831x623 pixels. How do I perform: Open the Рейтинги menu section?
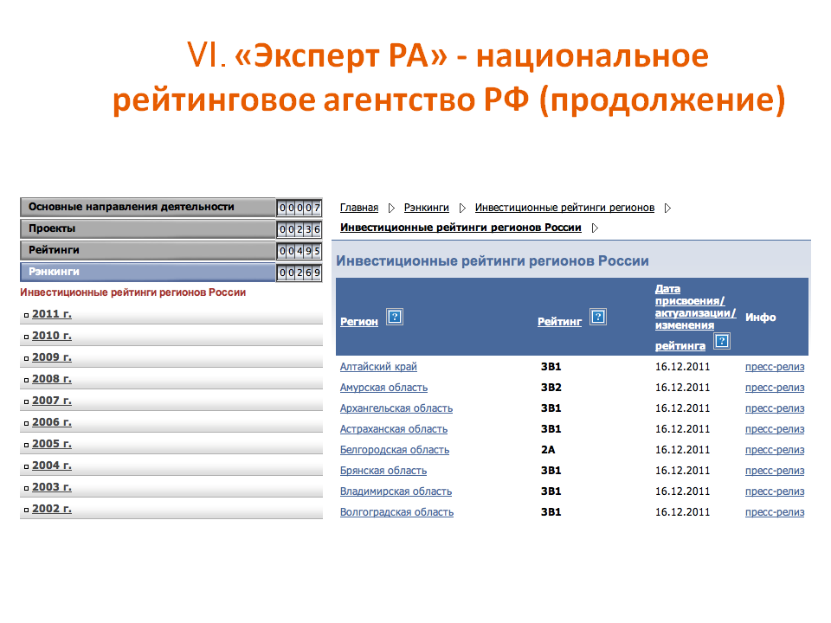click(x=148, y=250)
